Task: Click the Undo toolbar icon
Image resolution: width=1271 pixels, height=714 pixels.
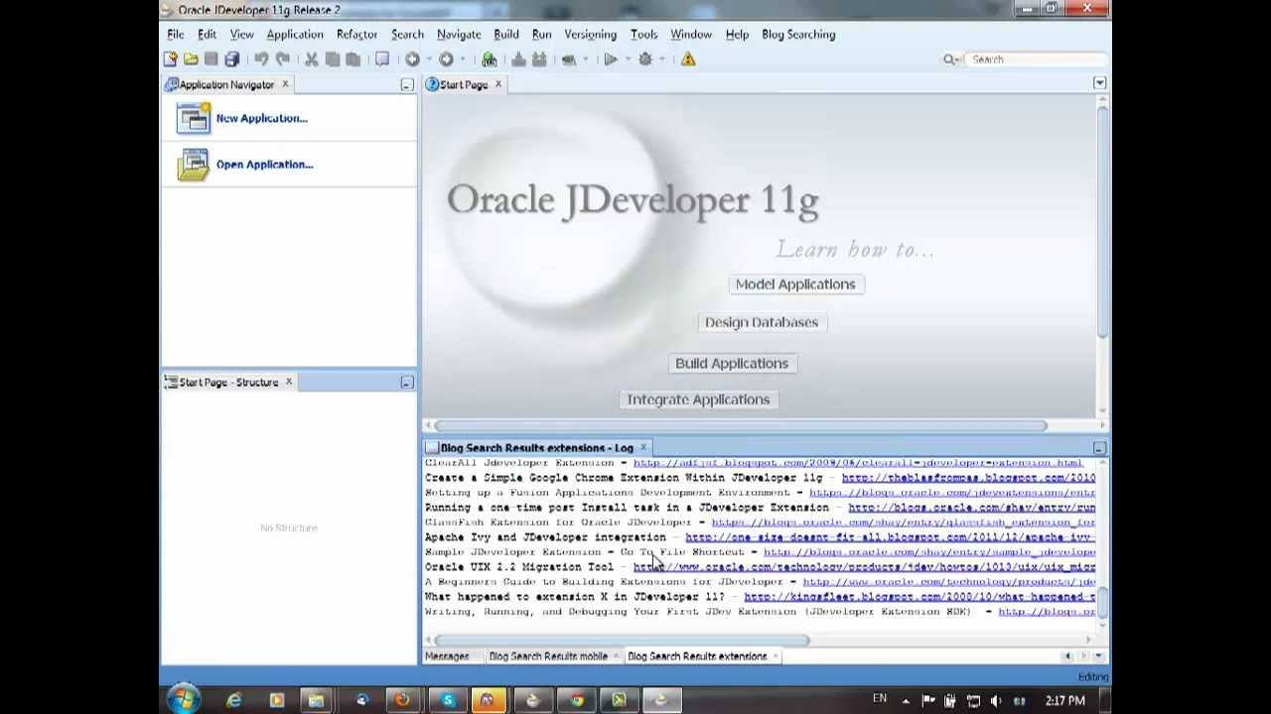Action: 261,59
